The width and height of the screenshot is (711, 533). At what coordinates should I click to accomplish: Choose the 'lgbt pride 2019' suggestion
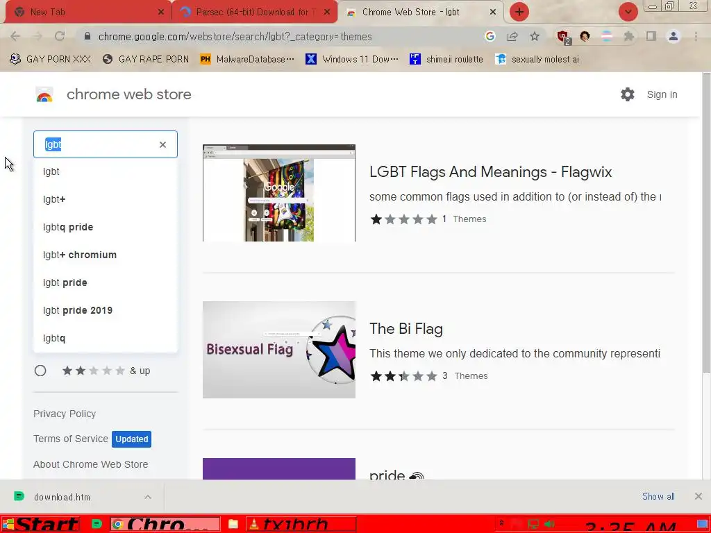coord(106,310)
